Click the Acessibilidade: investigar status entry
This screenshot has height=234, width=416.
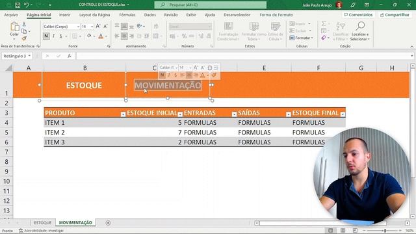42,231
